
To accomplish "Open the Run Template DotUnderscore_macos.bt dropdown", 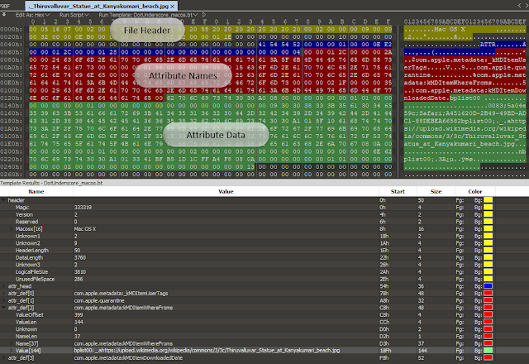I will 148,15.
